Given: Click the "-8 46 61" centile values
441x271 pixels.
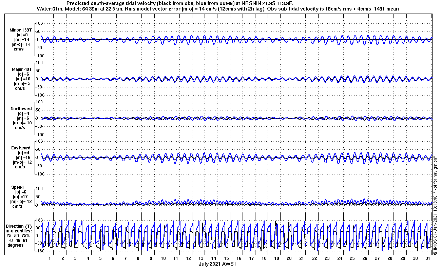Looking at the screenshot, I should (x=19, y=241).
